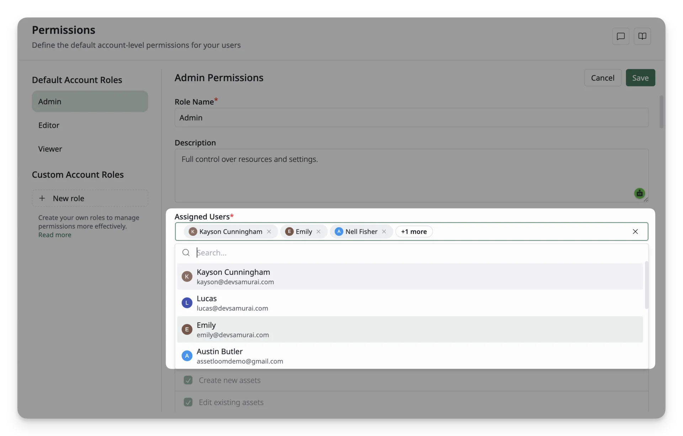Click lucas@devsamurai.com email text
Screen dimensions: 683x436
coord(232,308)
